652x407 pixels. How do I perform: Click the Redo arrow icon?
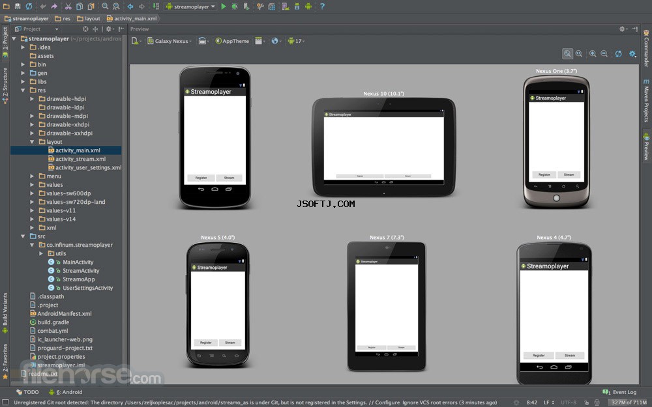pos(54,7)
